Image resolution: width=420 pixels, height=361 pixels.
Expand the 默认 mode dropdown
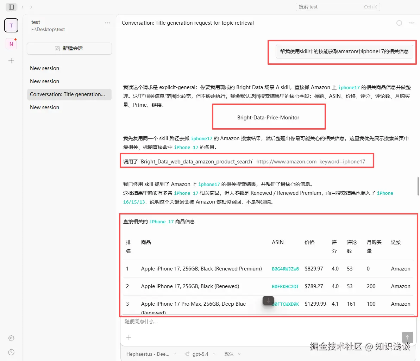(x=232, y=354)
